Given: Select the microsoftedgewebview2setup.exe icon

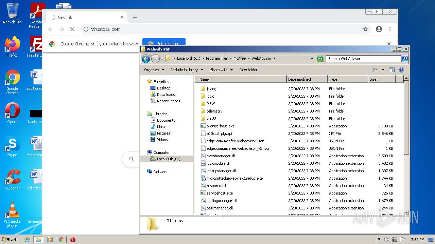Looking at the screenshot, I should click(203, 178).
